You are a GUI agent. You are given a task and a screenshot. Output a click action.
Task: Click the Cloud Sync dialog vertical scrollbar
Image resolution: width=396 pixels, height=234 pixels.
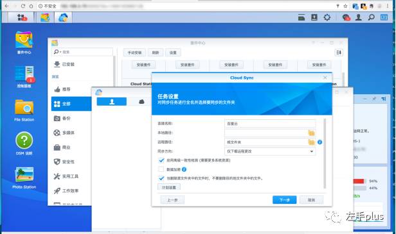click(325, 154)
